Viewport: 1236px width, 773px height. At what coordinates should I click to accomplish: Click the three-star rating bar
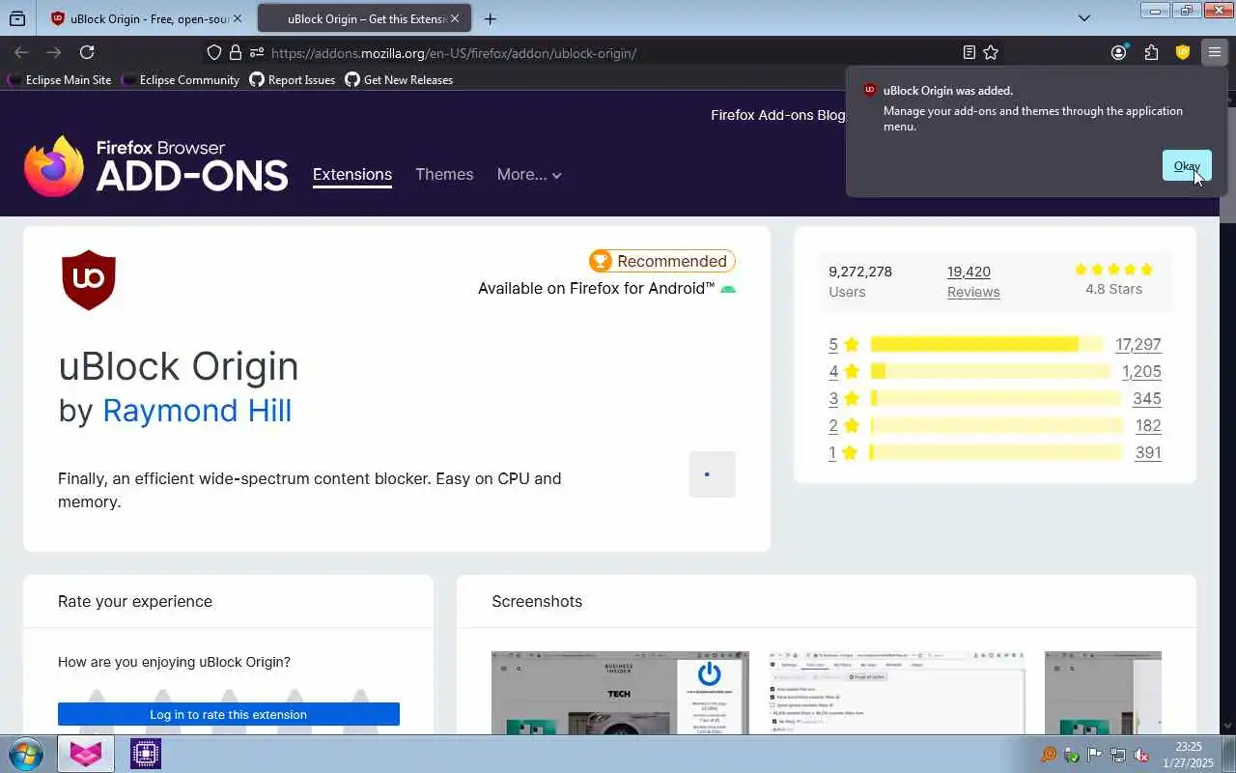click(996, 398)
